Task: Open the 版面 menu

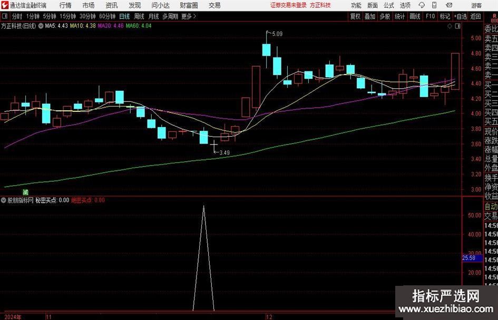Action: pyautogui.click(x=373, y=5)
